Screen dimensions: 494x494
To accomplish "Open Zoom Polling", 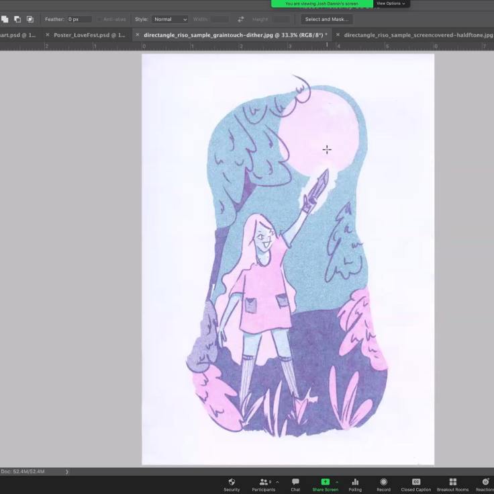I will 355,484.
